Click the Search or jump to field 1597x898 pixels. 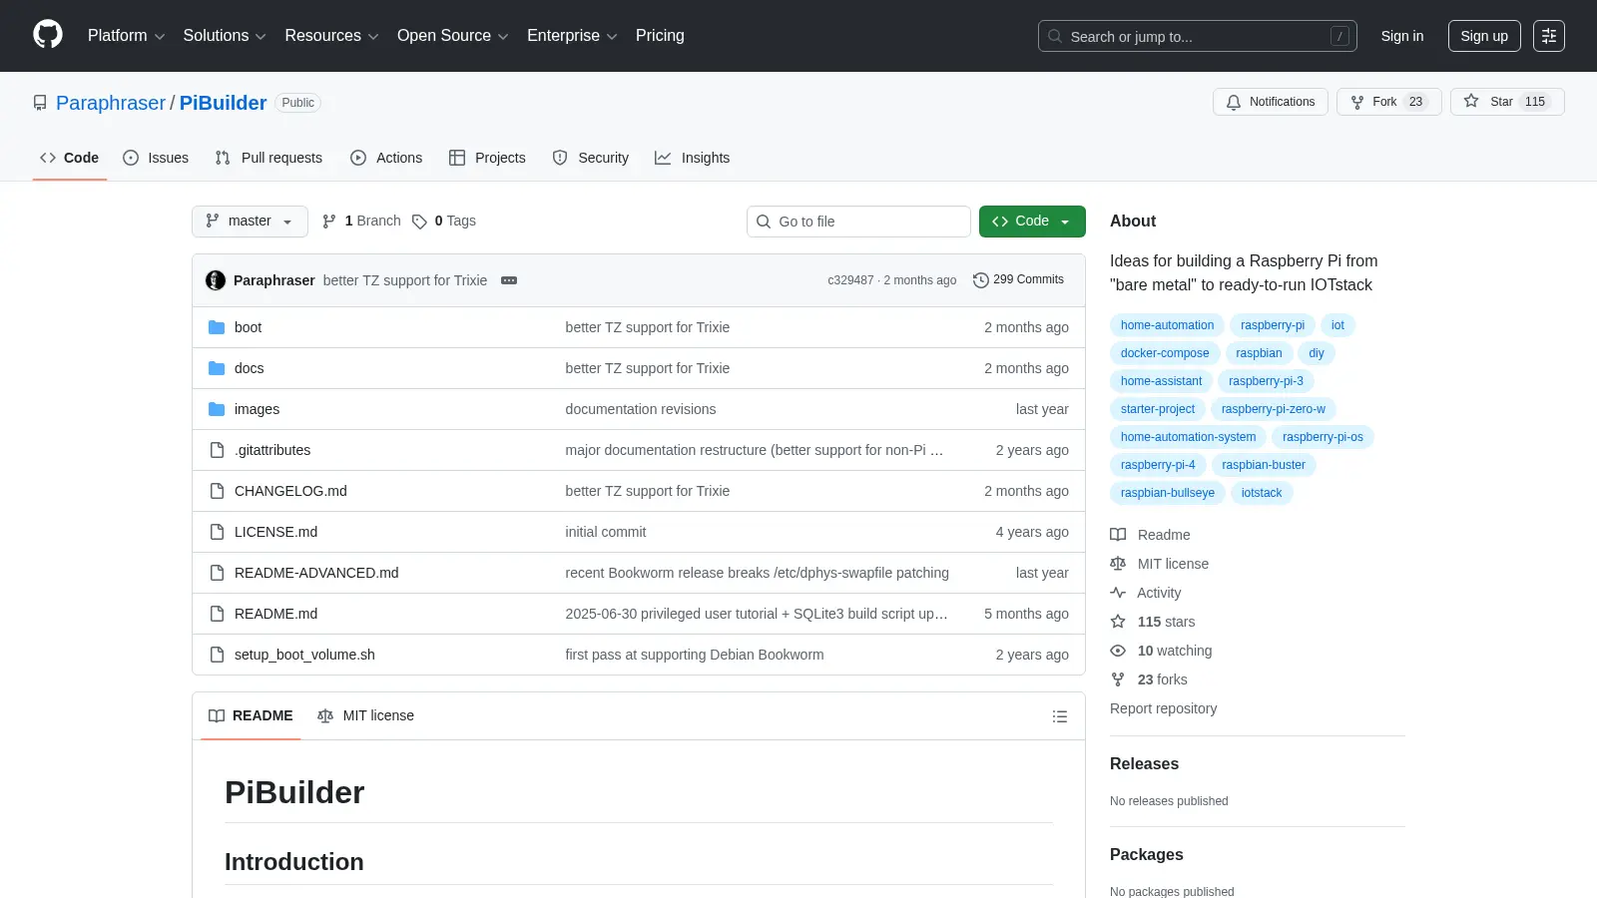point(1198,36)
